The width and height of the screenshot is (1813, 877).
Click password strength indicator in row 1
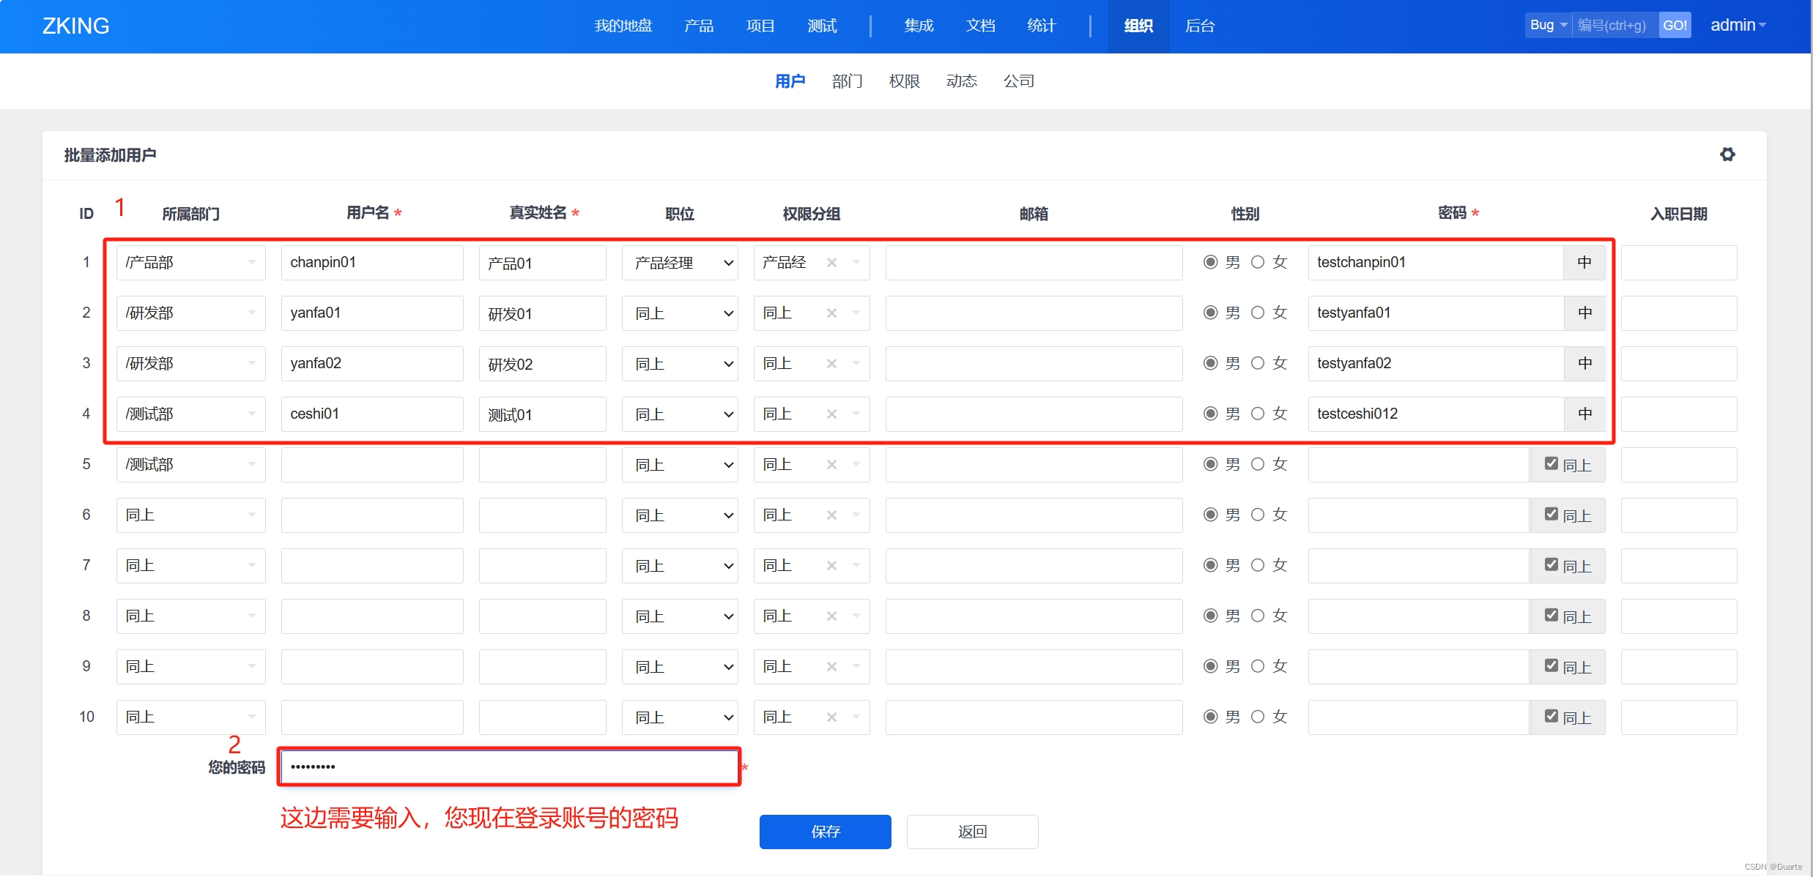click(1584, 263)
